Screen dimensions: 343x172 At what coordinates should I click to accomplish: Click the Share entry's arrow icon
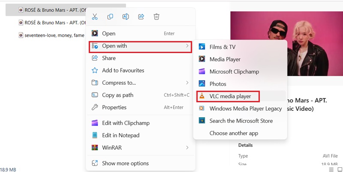(95, 58)
